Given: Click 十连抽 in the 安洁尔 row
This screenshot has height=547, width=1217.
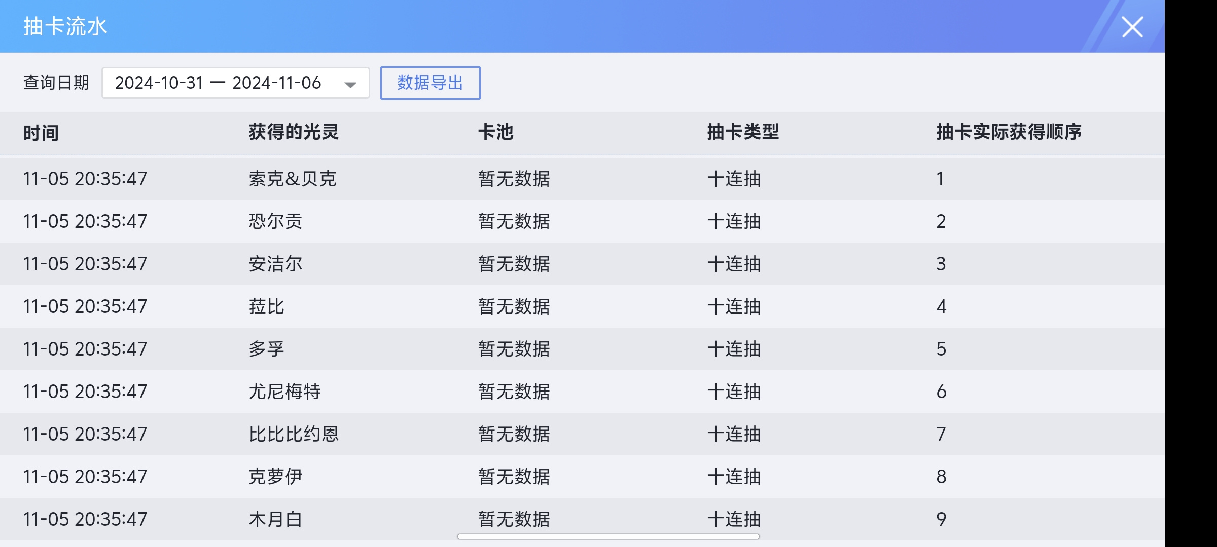Looking at the screenshot, I should pos(734,264).
